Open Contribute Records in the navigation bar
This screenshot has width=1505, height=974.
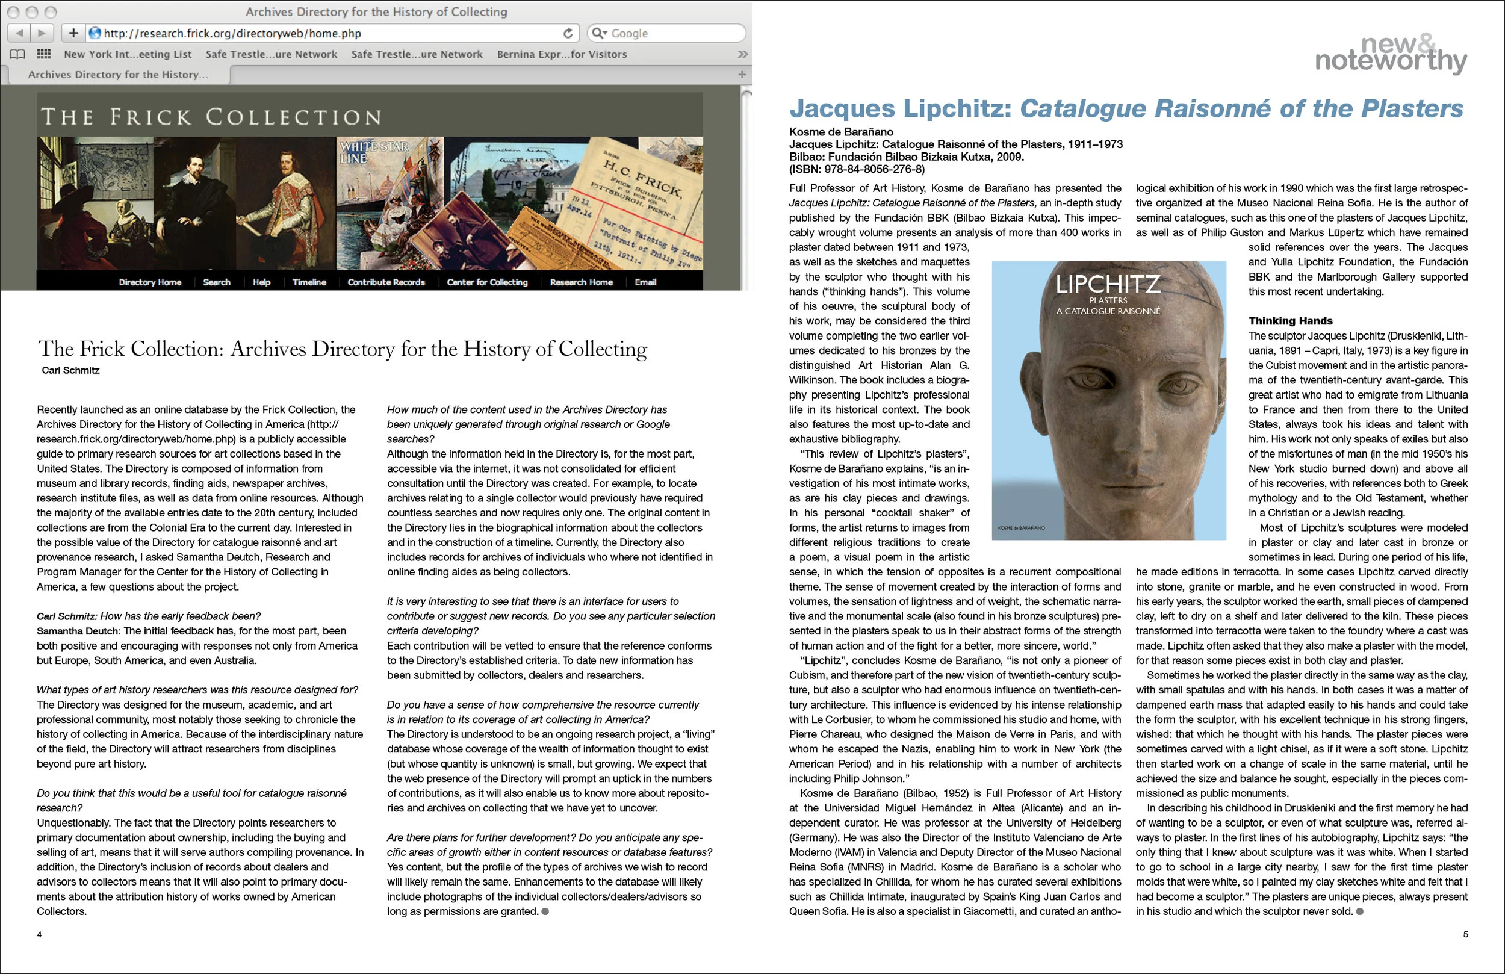[x=386, y=282]
